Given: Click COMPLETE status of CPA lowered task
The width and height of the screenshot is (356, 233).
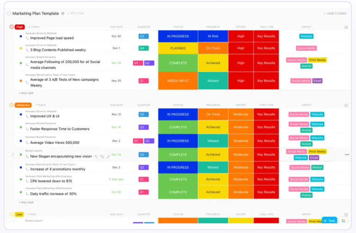Looking at the screenshot, I should 178,179.
